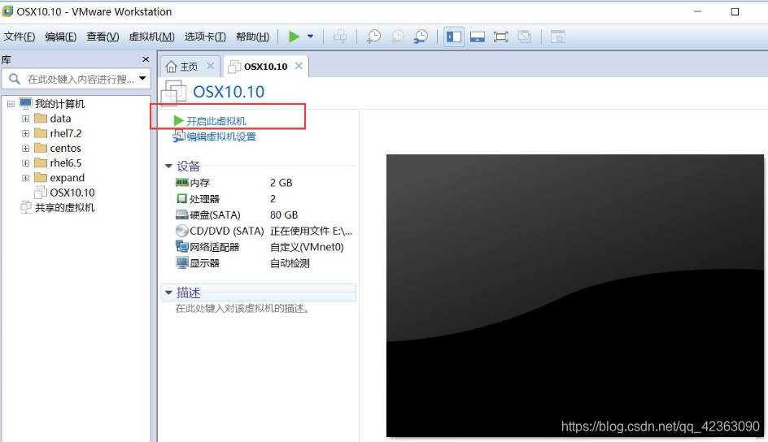Click the CD/DVD (SATA) device row
Screen dimensions: 768x442
(264, 231)
